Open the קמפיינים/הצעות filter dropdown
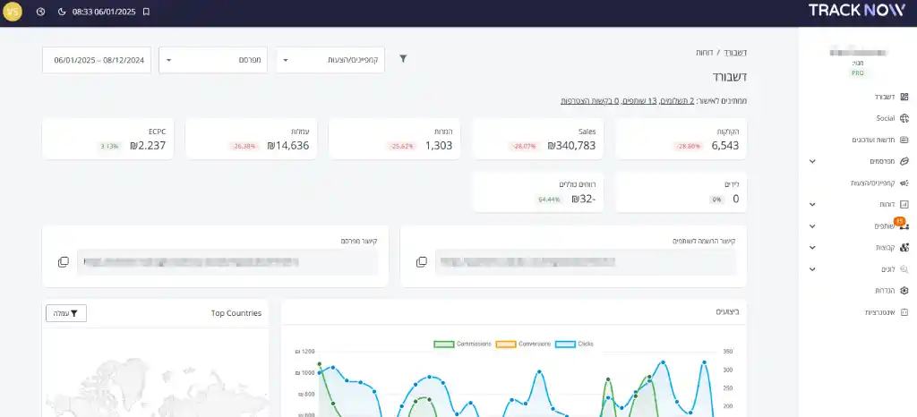 [x=330, y=60]
